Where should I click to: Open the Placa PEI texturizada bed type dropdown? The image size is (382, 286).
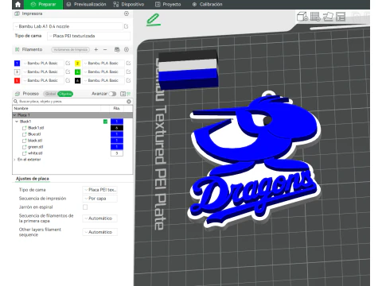click(x=88, y=36)
